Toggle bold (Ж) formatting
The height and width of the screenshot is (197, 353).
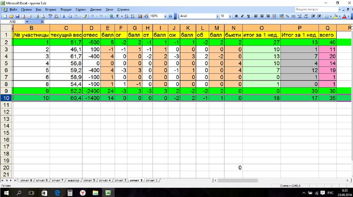click(x=236, y=16)
